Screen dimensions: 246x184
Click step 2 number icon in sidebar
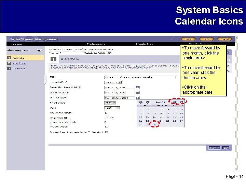tap(9, 63)
